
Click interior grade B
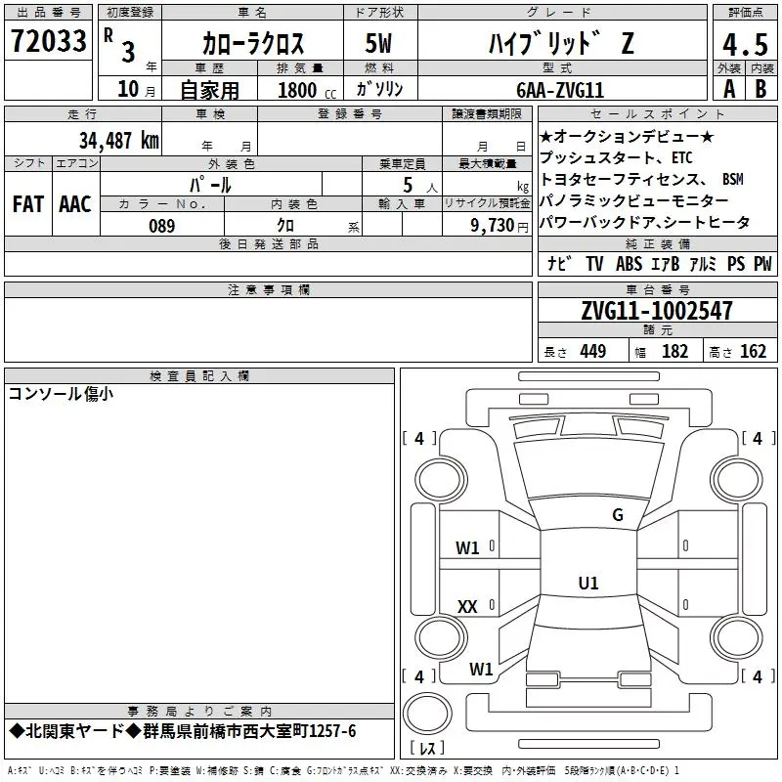coord(760,89)
